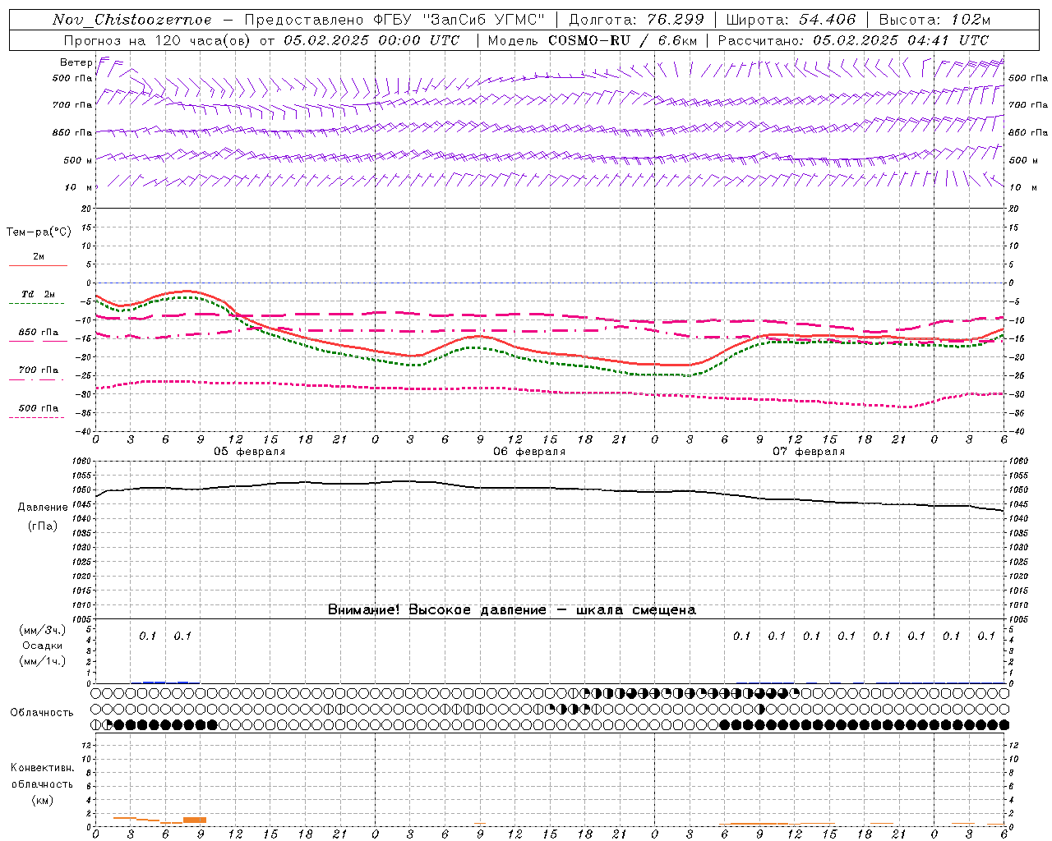Click the 'Осадки' precipitation label
This screenshot has width=1052, height=841.
coord(42,646)
